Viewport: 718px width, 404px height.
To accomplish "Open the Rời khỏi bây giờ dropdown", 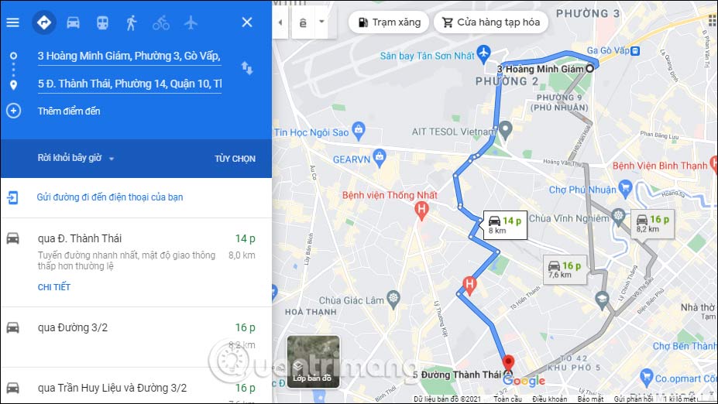I will point(76,159).
